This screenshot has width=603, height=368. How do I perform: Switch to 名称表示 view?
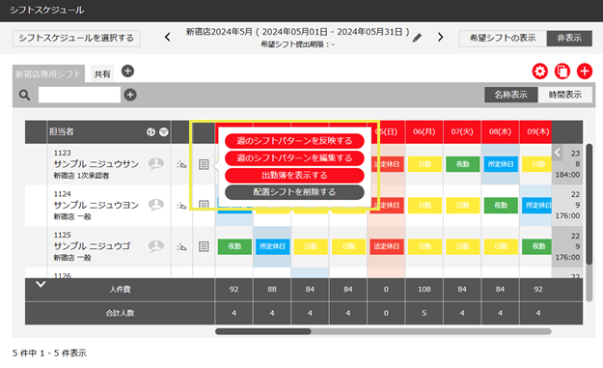510,95
